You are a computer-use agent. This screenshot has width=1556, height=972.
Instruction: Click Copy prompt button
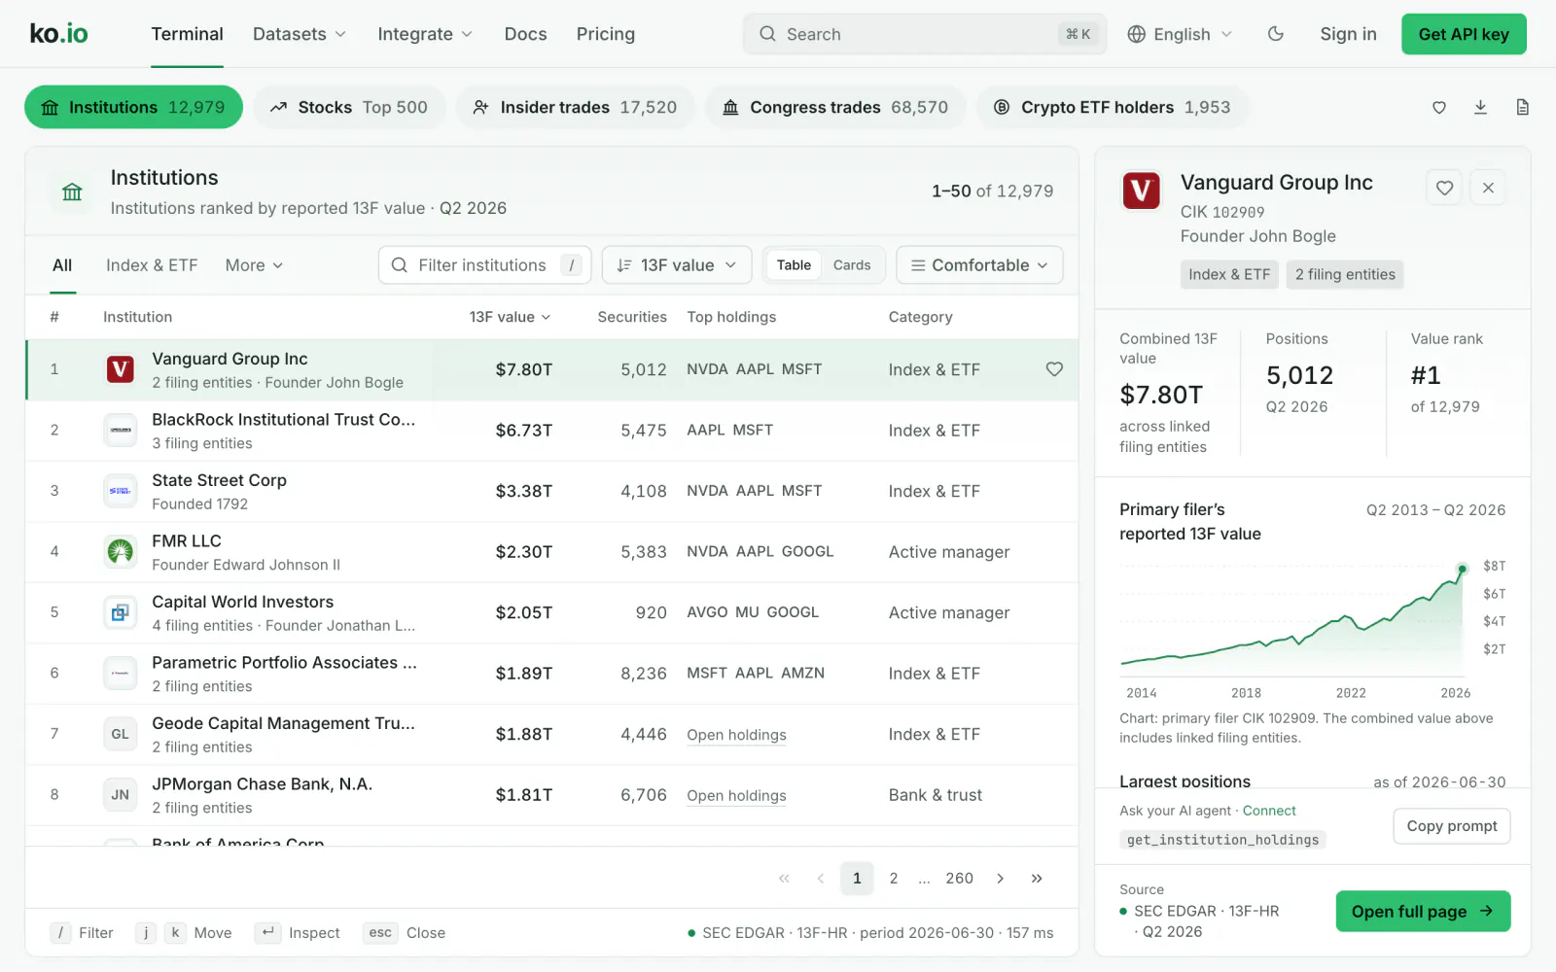point(1452,826)
